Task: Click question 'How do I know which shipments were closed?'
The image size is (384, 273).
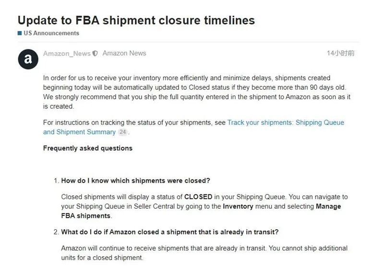Action: (x=136, y=181)
